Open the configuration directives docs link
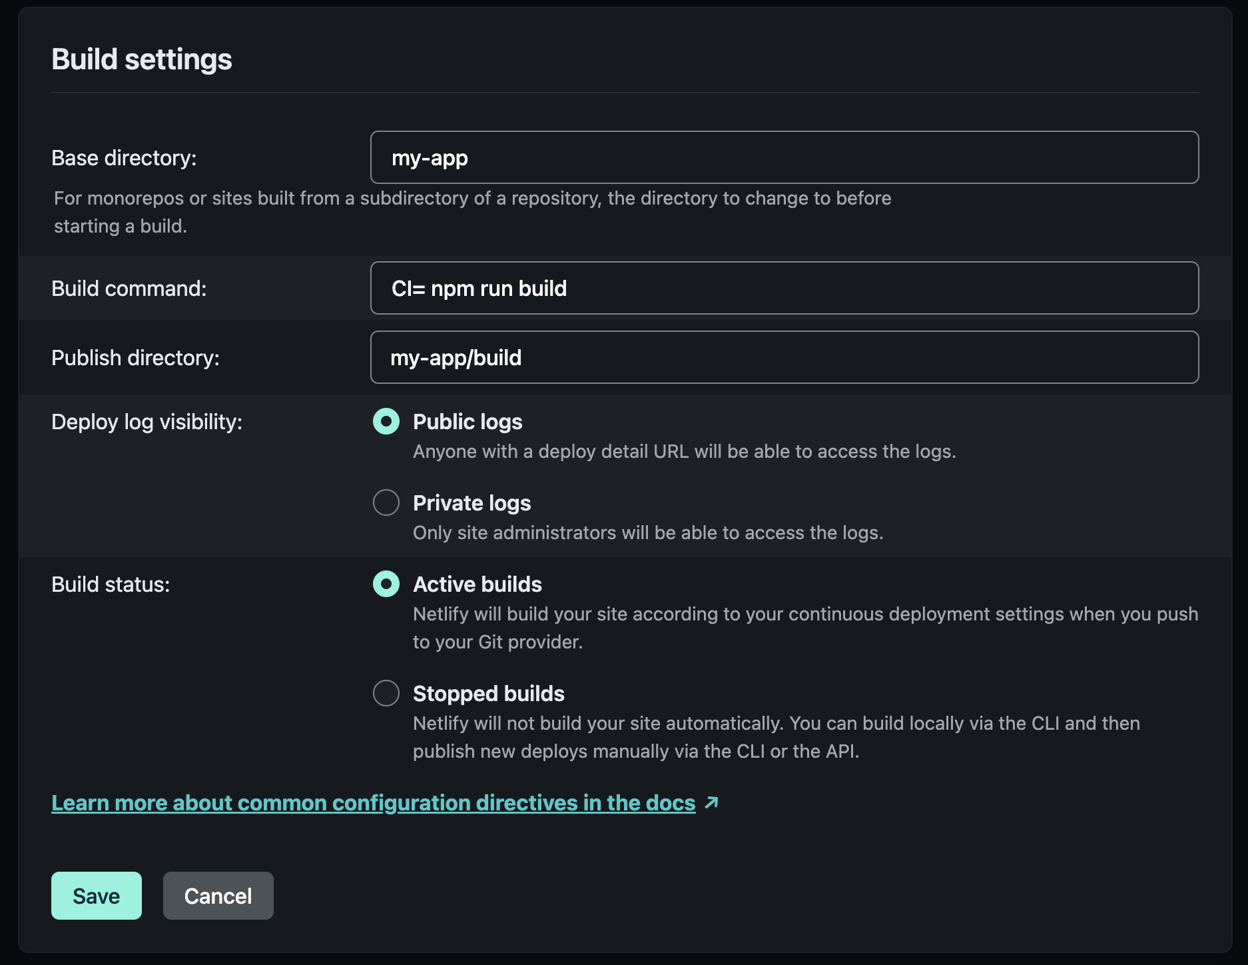 pyautogui.click(x=374, y=803)
